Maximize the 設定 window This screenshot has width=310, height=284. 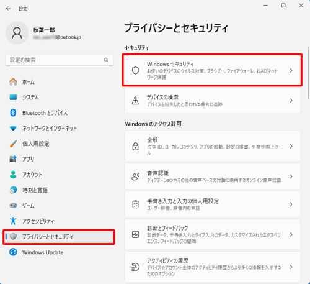[283, 6]
